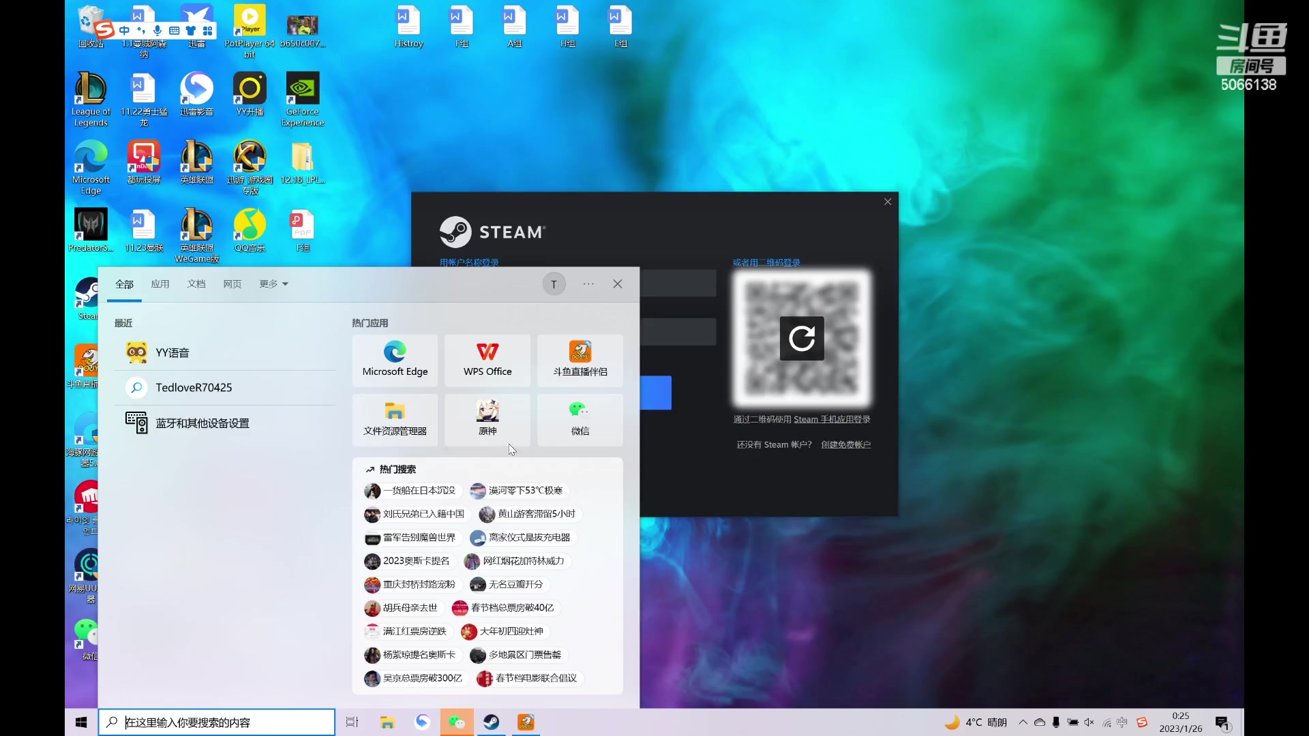Open trending search 多地景区门票售罄
Viewport: 1309px width, 736px height.
[x=517, y=655]
